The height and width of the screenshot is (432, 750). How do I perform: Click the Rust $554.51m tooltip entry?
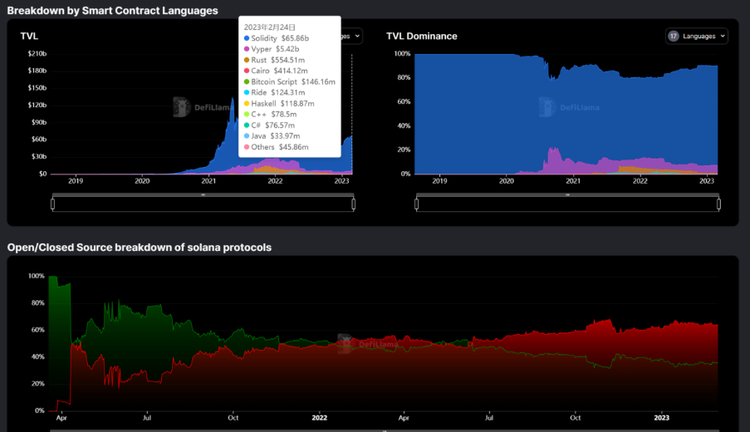coord(274,60)
